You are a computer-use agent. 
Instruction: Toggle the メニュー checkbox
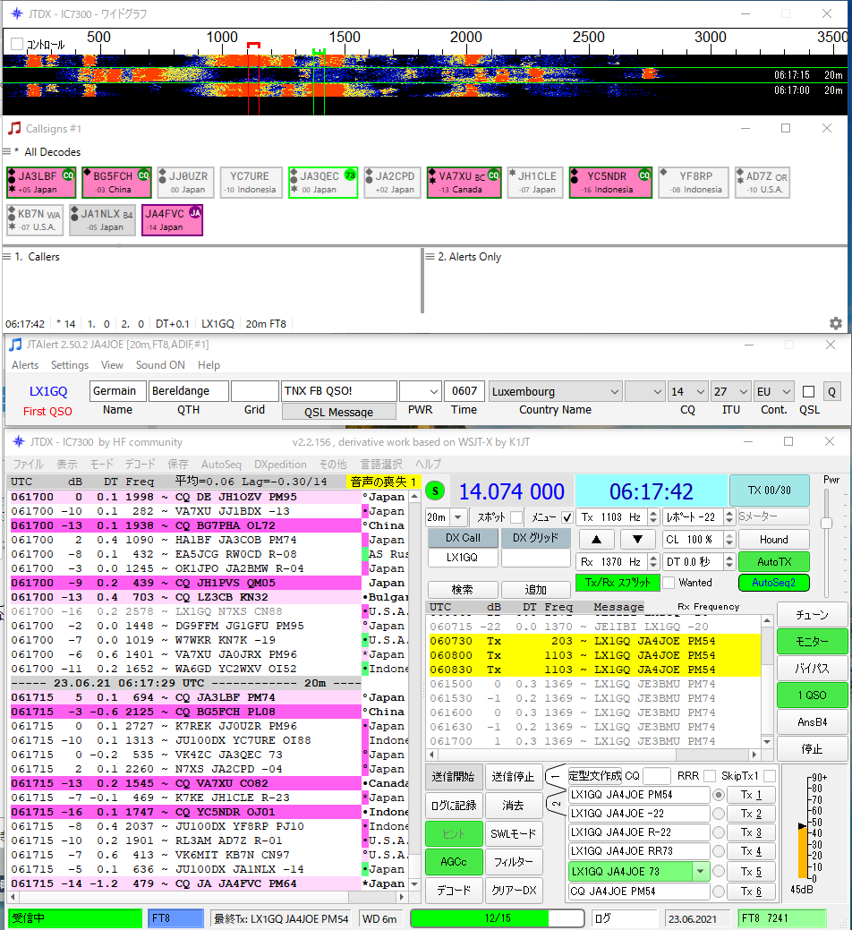(567, 517)
